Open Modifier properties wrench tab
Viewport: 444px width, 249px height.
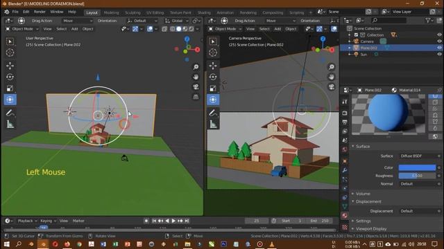tap(345, 170)
